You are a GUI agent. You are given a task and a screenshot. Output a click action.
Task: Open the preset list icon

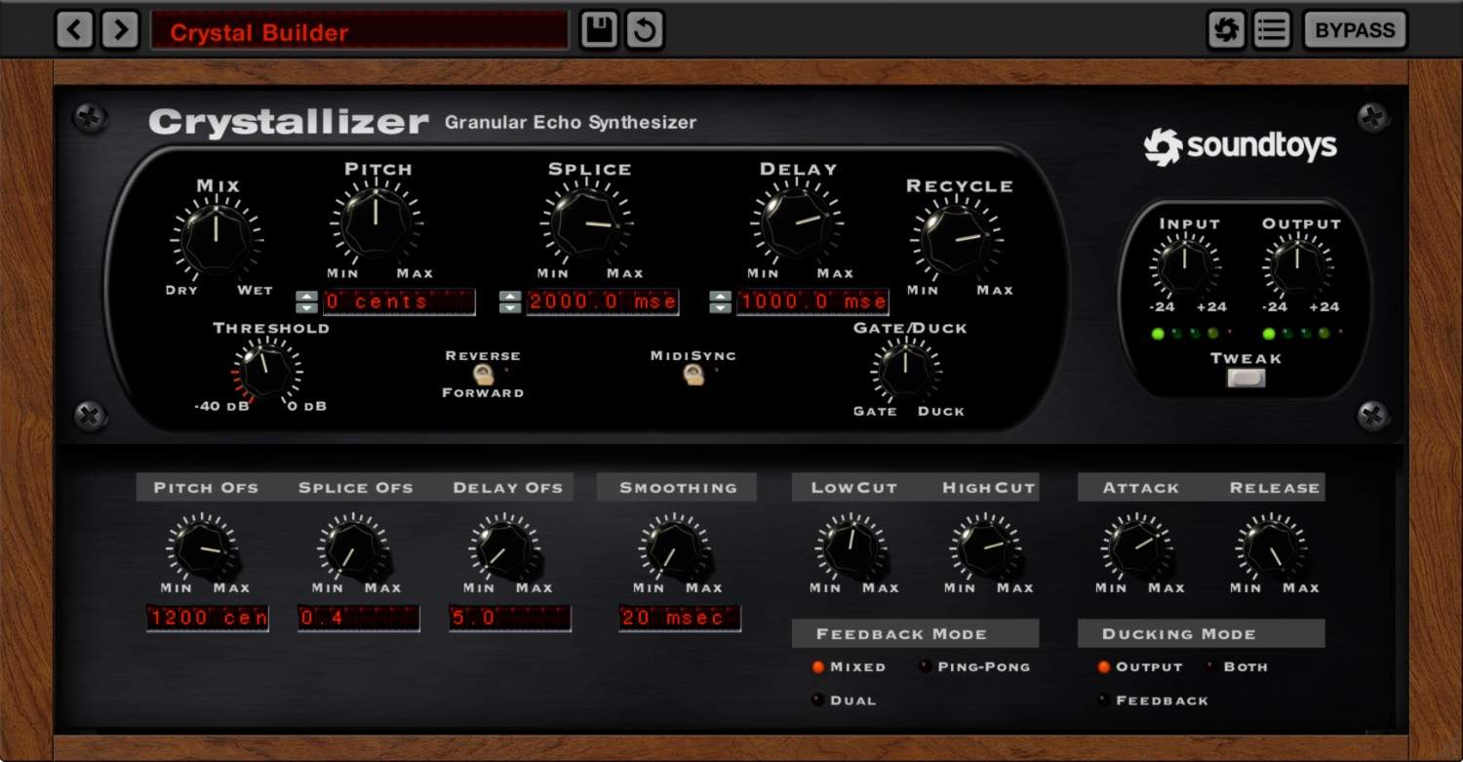(x=1270, y=29)
